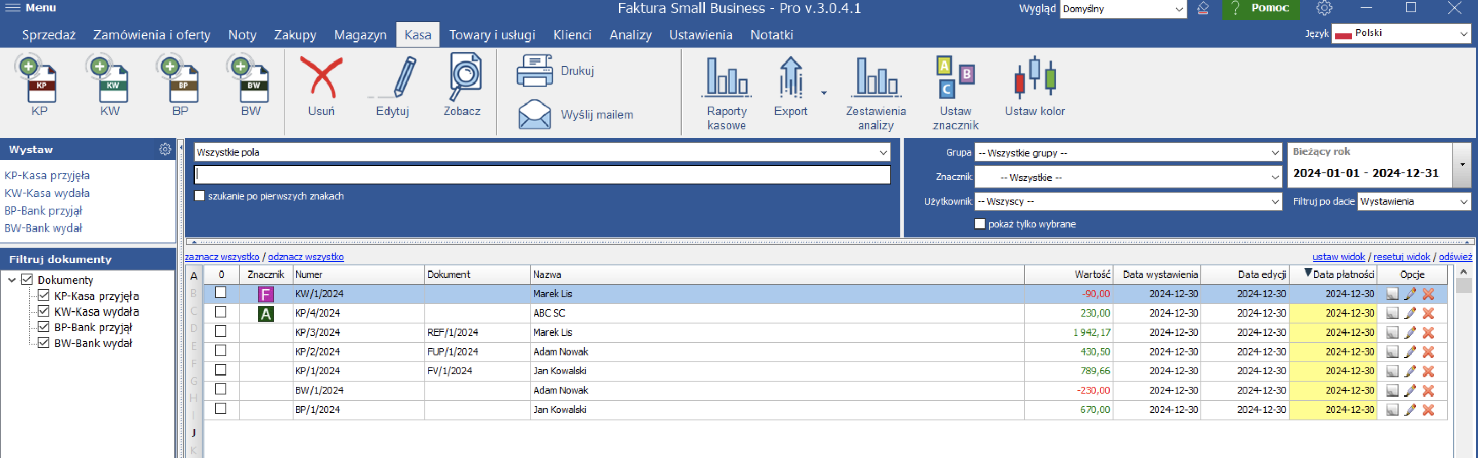Open Raporty kasowe reports
Image resolution: width=1478 pixels, height=458 pixels.
[726, 93]
